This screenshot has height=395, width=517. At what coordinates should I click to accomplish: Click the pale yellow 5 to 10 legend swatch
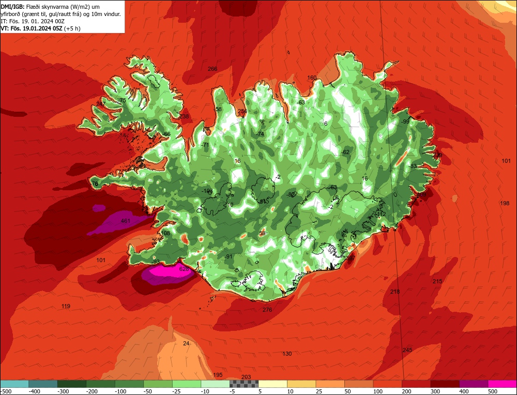tap(272, 384)
